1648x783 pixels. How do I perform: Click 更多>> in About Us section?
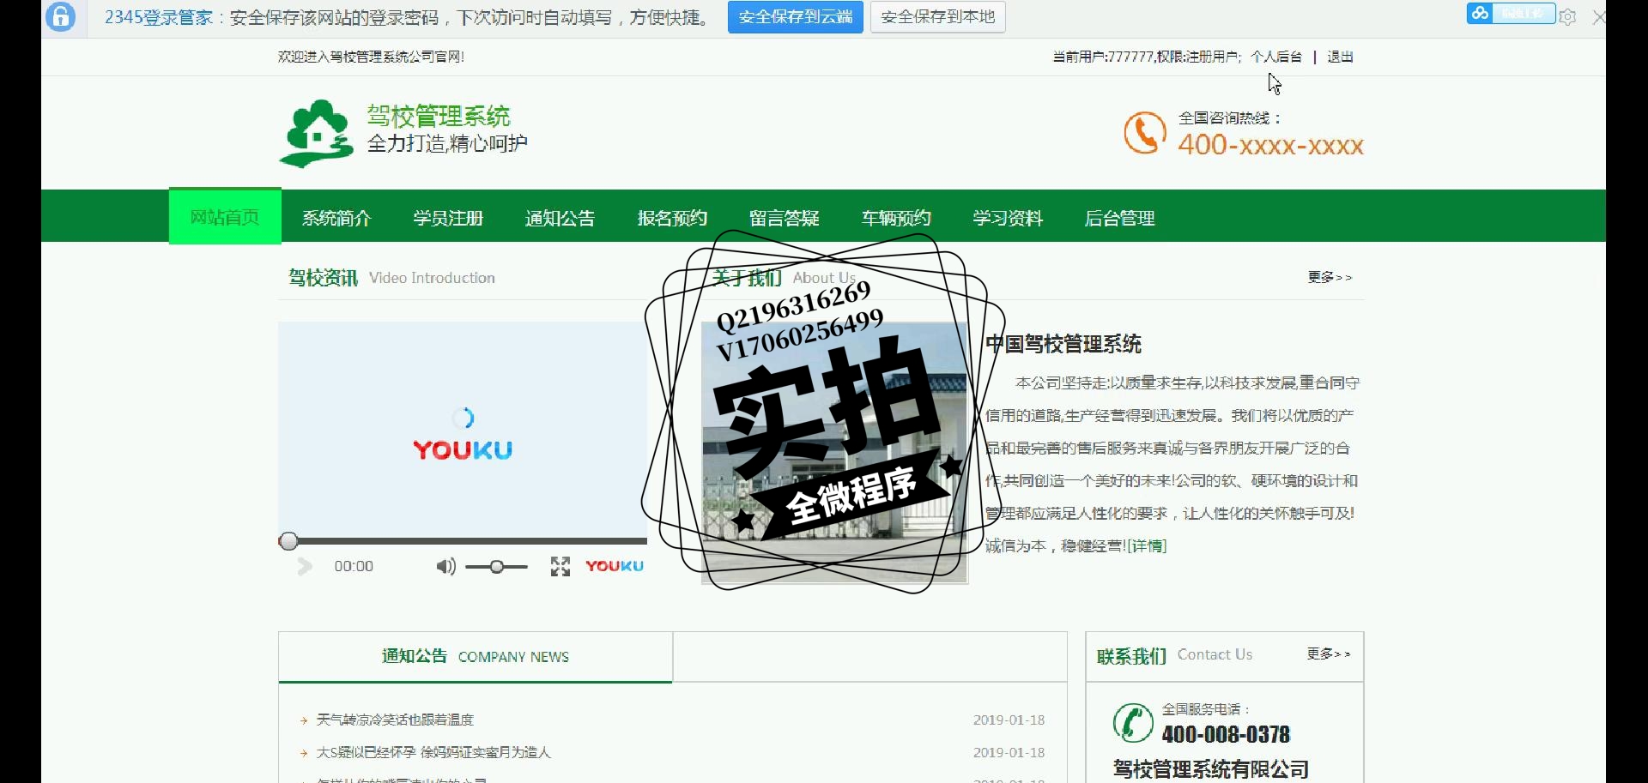[1330, 277]
